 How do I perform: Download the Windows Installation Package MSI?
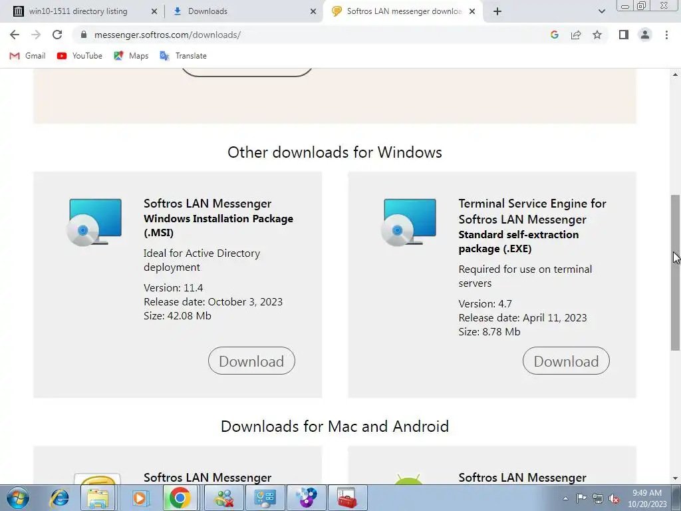(x=251, y=361)
